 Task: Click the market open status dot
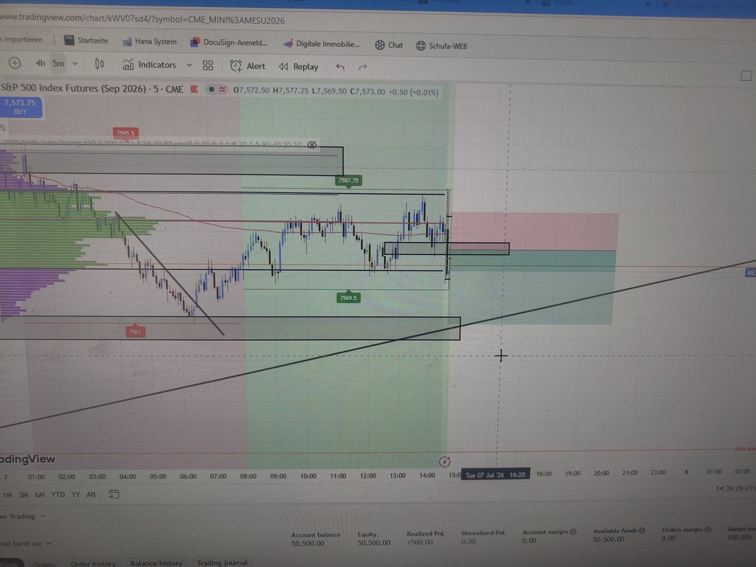212,90
